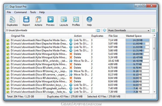Sort by Wasted Space column header
Image resolution: width=162 pixels, height=106 pixels.
(139, 36)
